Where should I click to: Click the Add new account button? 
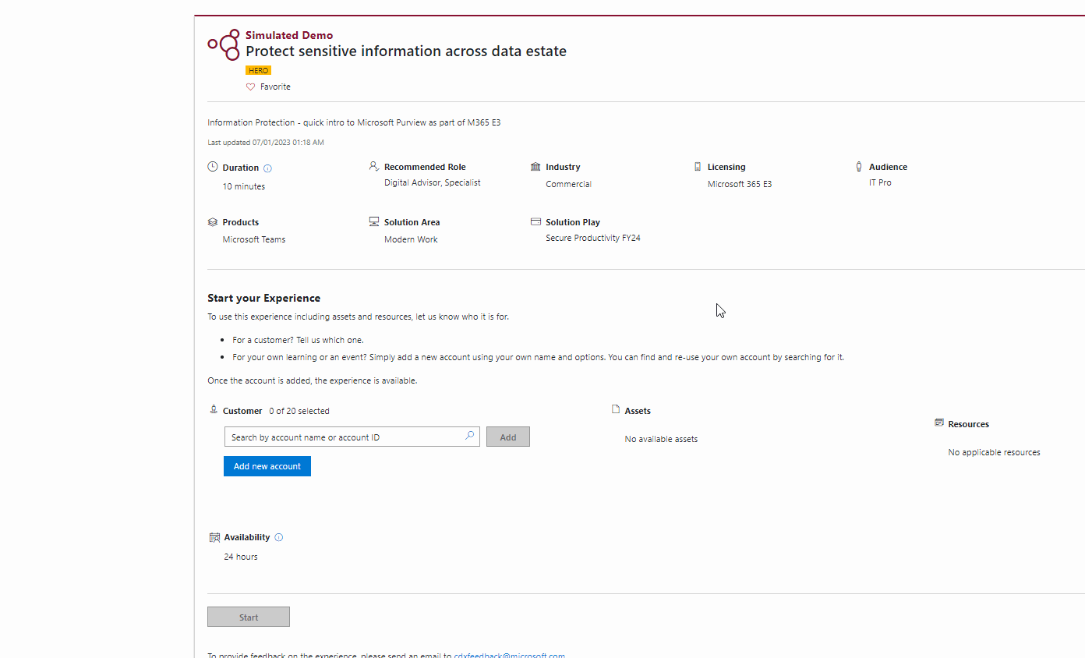click(x=267, y=465)
